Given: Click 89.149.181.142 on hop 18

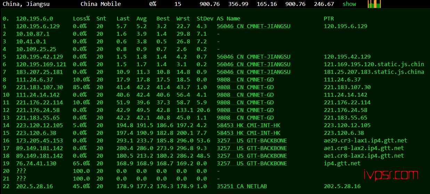Looking at the screenshot, I should pyautogui.click(x=40, y=156).
